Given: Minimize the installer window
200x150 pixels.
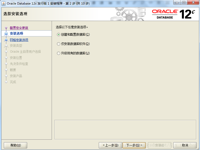Looking at the screenshot, I should [177, 2].
